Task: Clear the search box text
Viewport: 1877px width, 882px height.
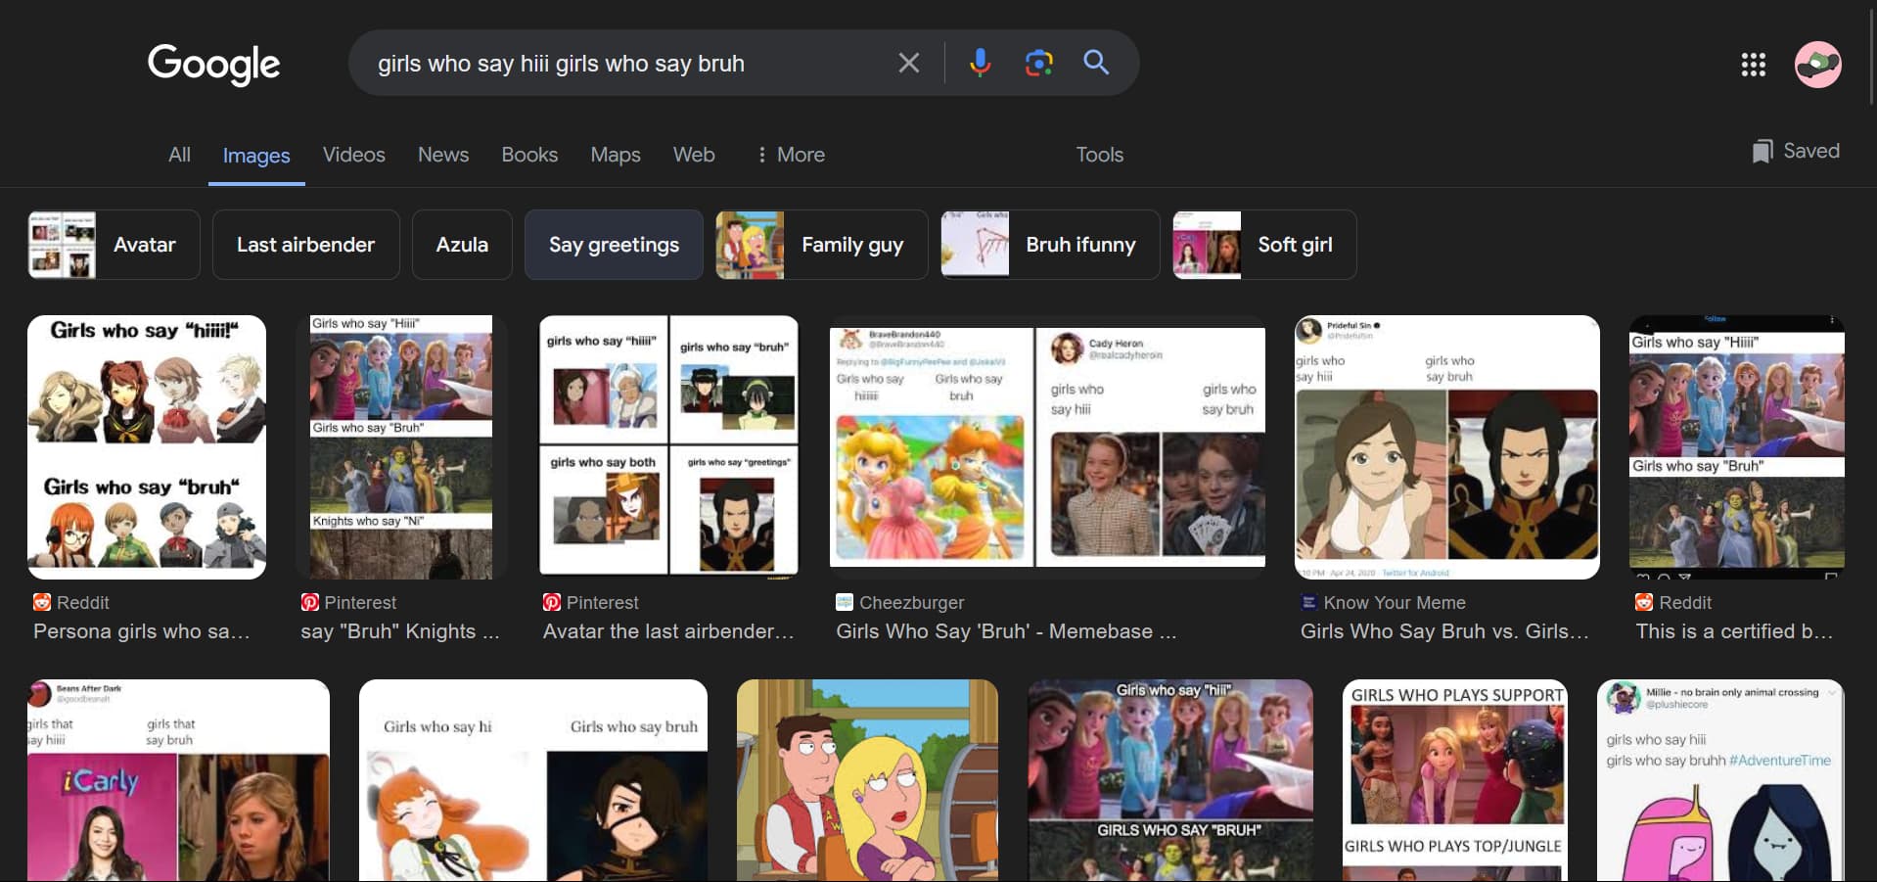Action: (x=908, y=64)
